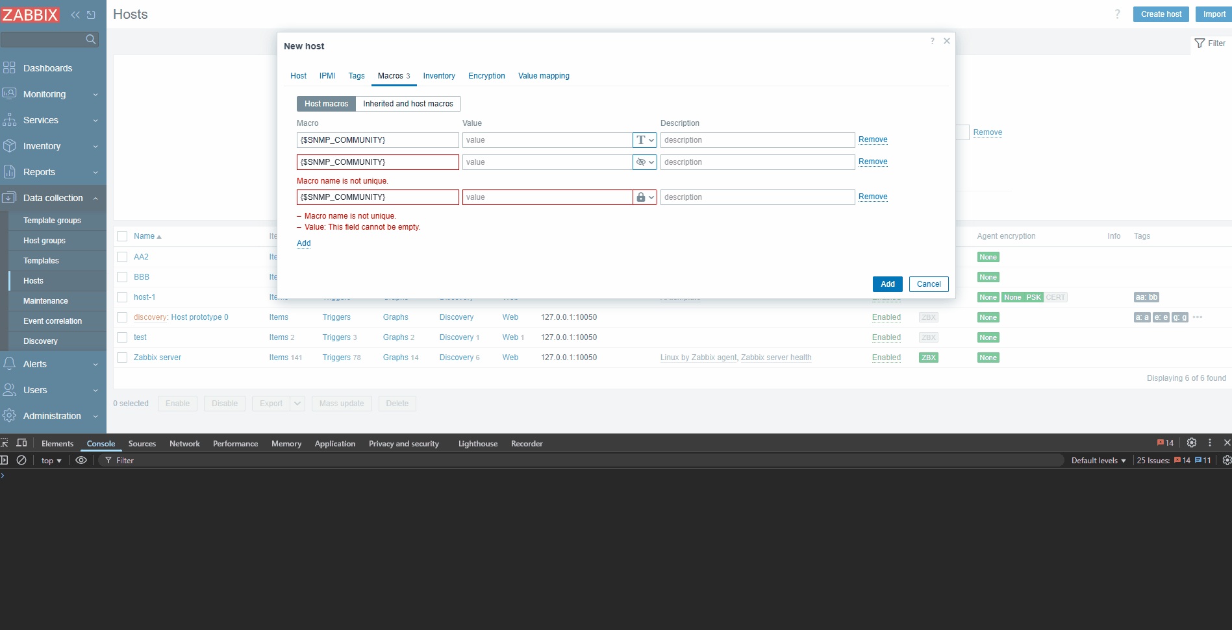Open the secret type dropdown in second macro row

(x=645, y=162)
